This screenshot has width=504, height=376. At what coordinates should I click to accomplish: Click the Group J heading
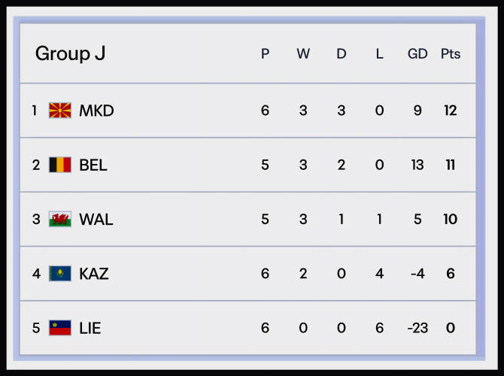pyautogui.click(x=70, y=53)
